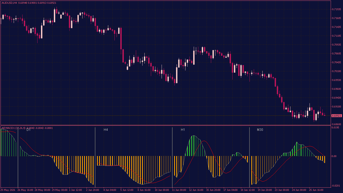Click the 29 May 08:00 time label
The width and height of the screenshot is (343, 193).
coord(60,190)
